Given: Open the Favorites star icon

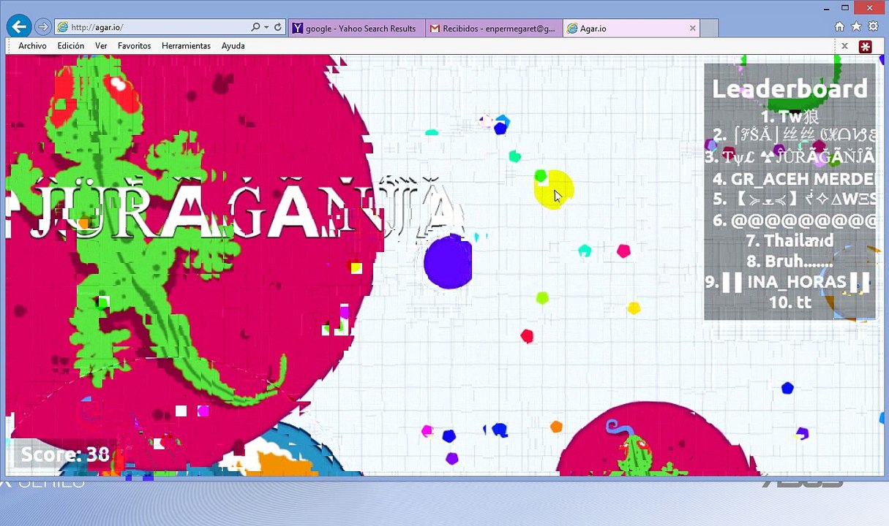Looking at the screenshot, I should tap(856, 26).
